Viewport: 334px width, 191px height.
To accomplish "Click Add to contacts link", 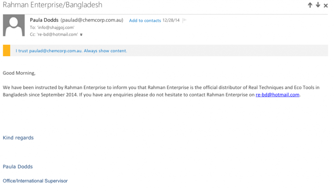I will tap(145, 21).
